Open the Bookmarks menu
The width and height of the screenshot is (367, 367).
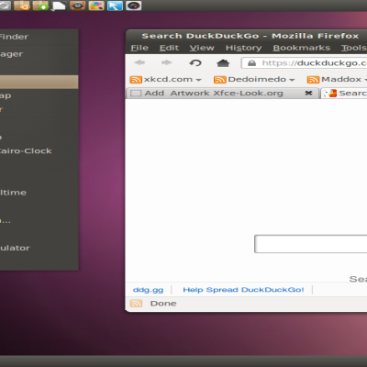click(302, 48)
